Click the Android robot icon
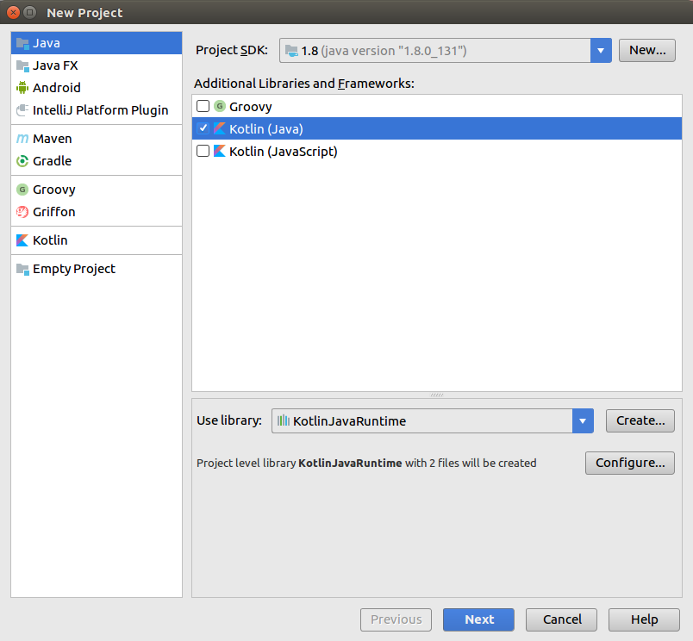The height and width of the screenshot is (641, 693). (x=22, y=88)
